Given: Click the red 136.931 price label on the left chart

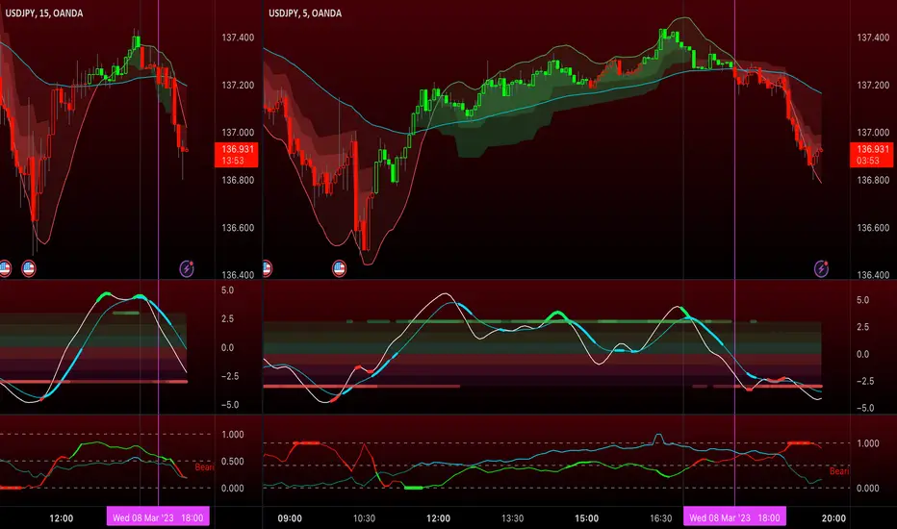Looking at the screenshot, I should [236, 155].
